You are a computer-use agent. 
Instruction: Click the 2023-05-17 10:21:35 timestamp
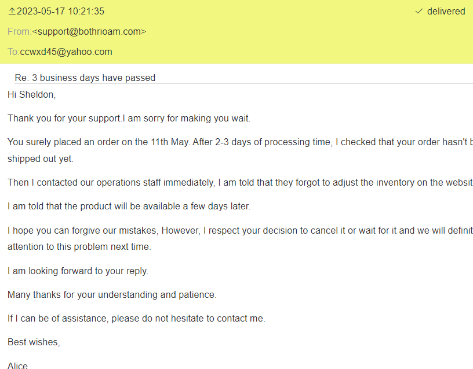tap(61, 12)
